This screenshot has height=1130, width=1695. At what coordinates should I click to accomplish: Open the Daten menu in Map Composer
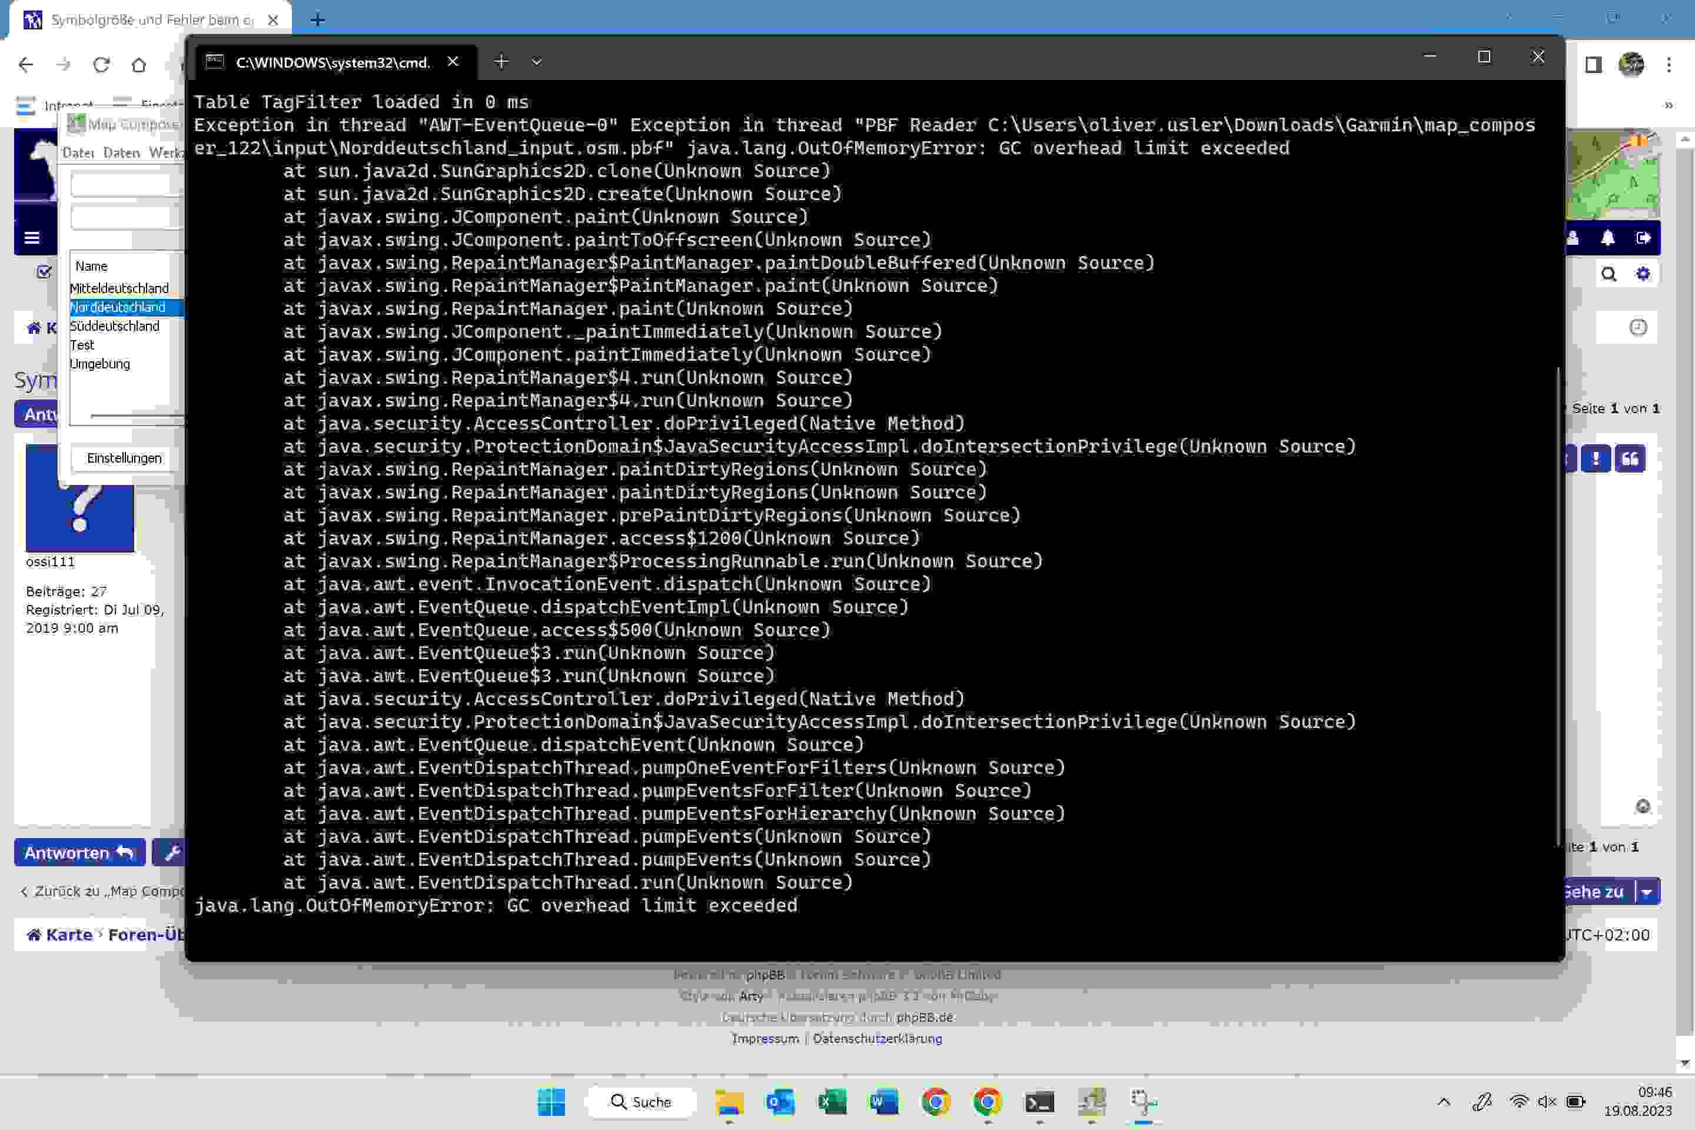[121, 153]
